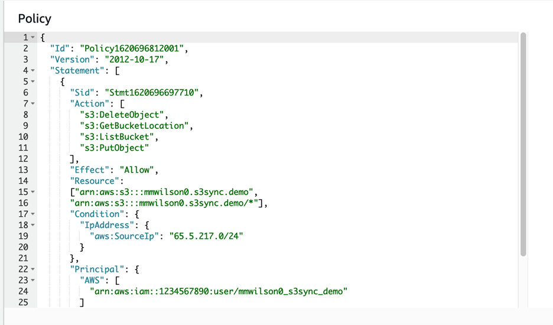Click the "s3:PutObject" action

click(114, 148)
